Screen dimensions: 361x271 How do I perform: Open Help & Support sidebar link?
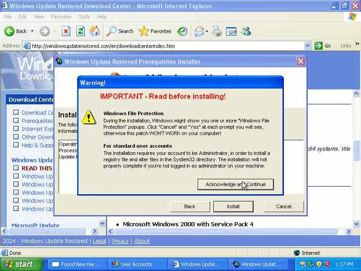coord(37,145)
